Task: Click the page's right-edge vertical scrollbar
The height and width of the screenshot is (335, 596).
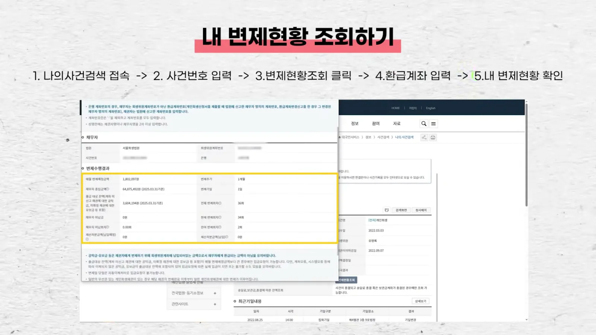Action: coord(526,154)
